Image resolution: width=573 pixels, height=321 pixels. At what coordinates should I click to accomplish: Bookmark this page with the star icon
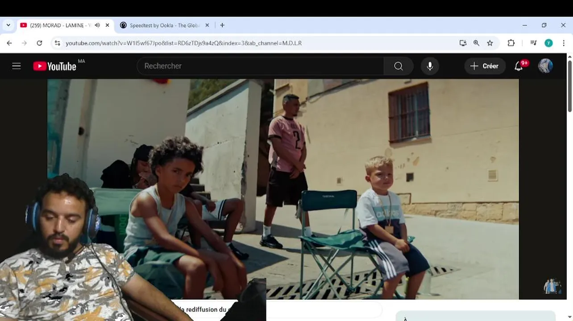pyautogui.click(x=490, y=43)
